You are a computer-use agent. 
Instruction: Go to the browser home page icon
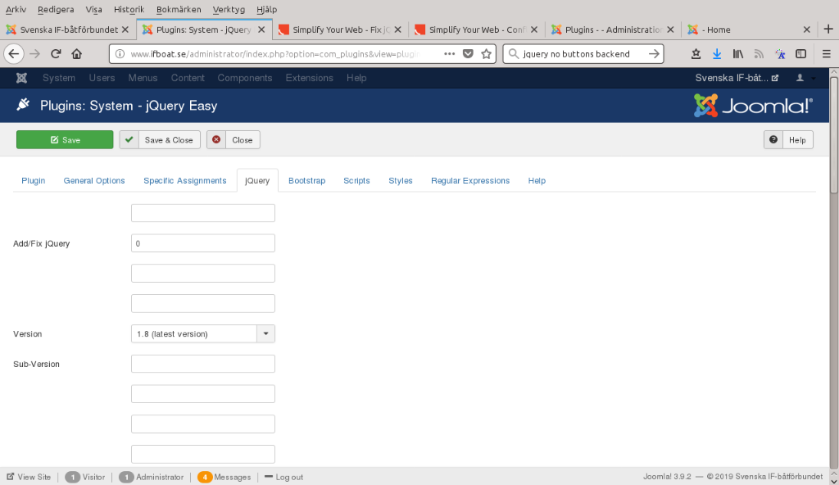(x=77, y=54)
